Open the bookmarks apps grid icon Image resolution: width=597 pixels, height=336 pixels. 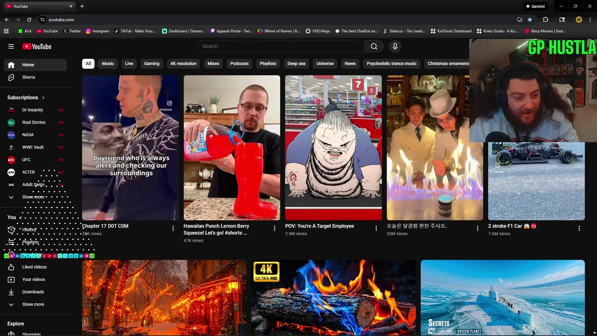coord(6,31)
